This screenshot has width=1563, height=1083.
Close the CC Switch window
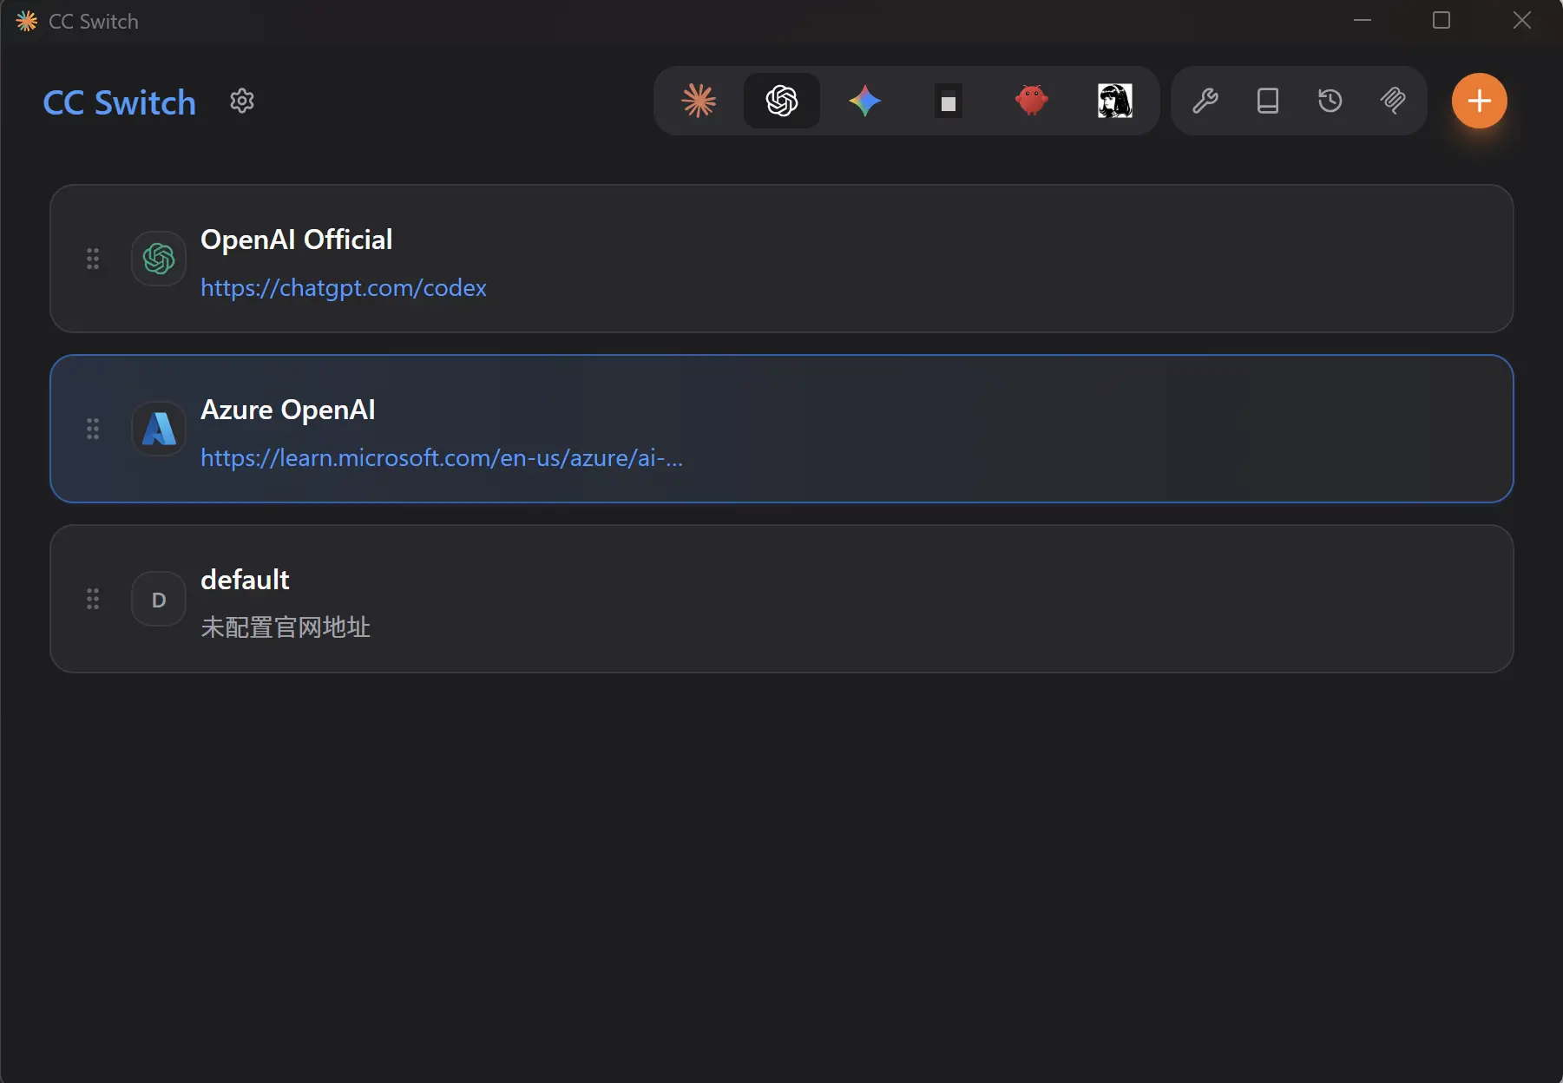coord(1522,20)
